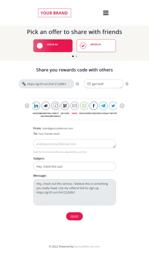Select the Direct Referrals icon
Screen dimensions: 149x266
coord(55,106)
